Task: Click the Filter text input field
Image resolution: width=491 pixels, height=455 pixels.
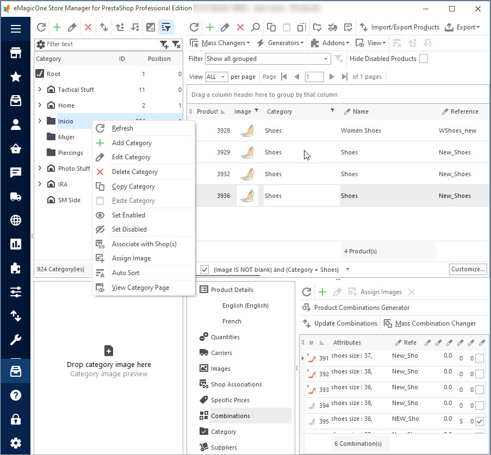Action: click(101, 44)
